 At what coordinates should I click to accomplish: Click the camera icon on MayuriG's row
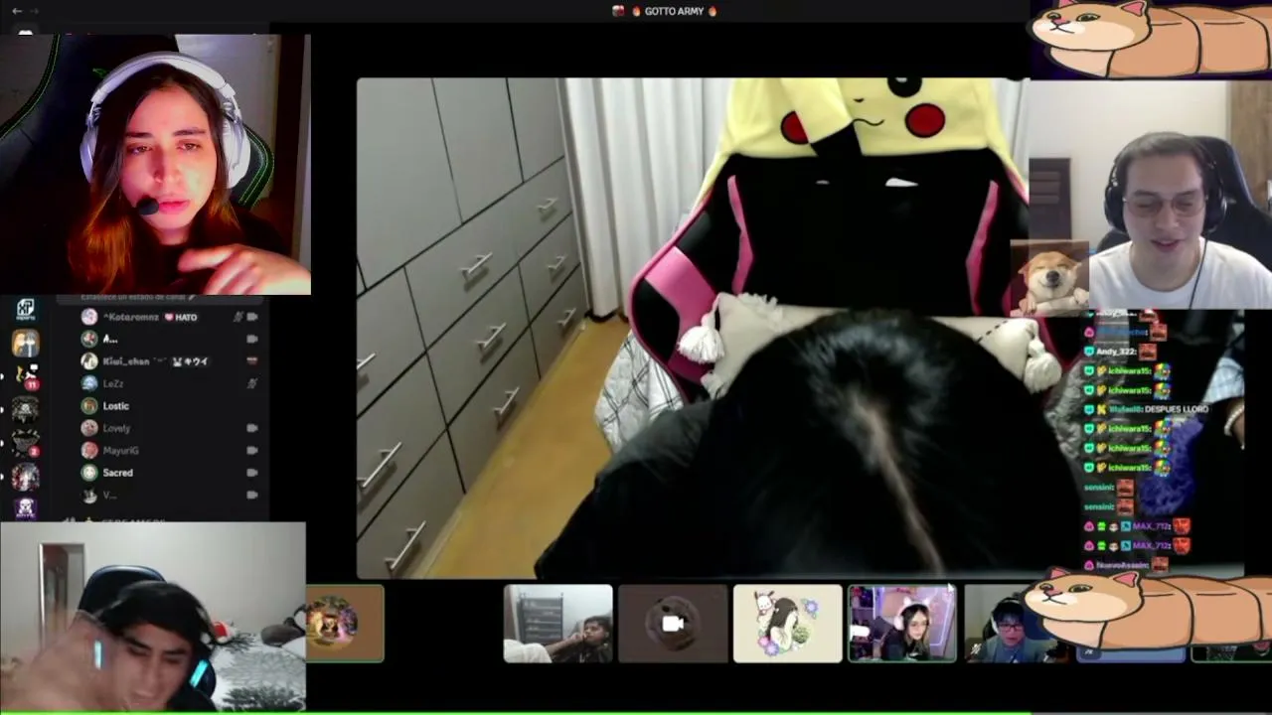pyautogui.click(x=252, y=451)
